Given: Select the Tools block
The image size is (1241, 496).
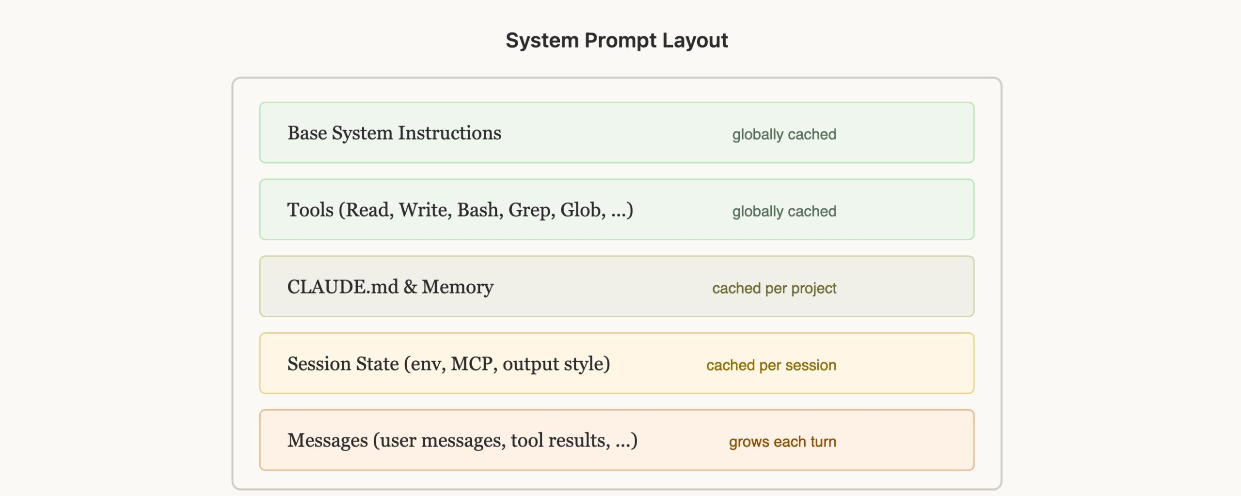Looking at the screenshot, I should pyautogui.click(x=617, y=210).
